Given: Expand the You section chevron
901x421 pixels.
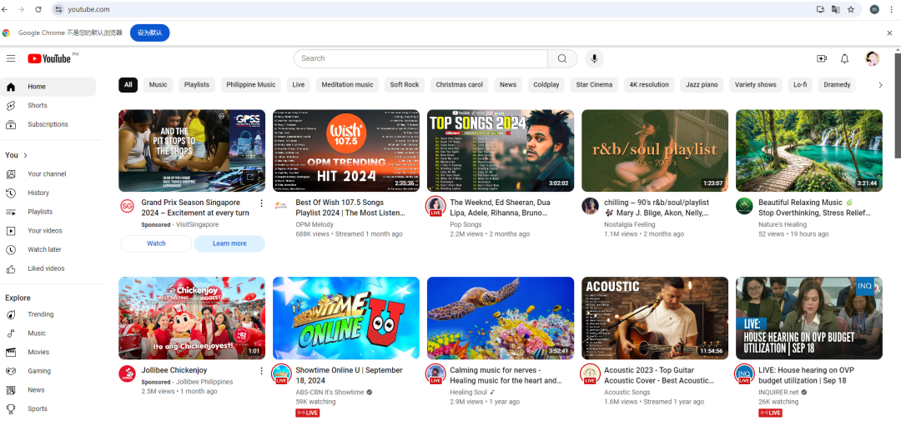Looking at the screenshot, I should coord(26,155).
